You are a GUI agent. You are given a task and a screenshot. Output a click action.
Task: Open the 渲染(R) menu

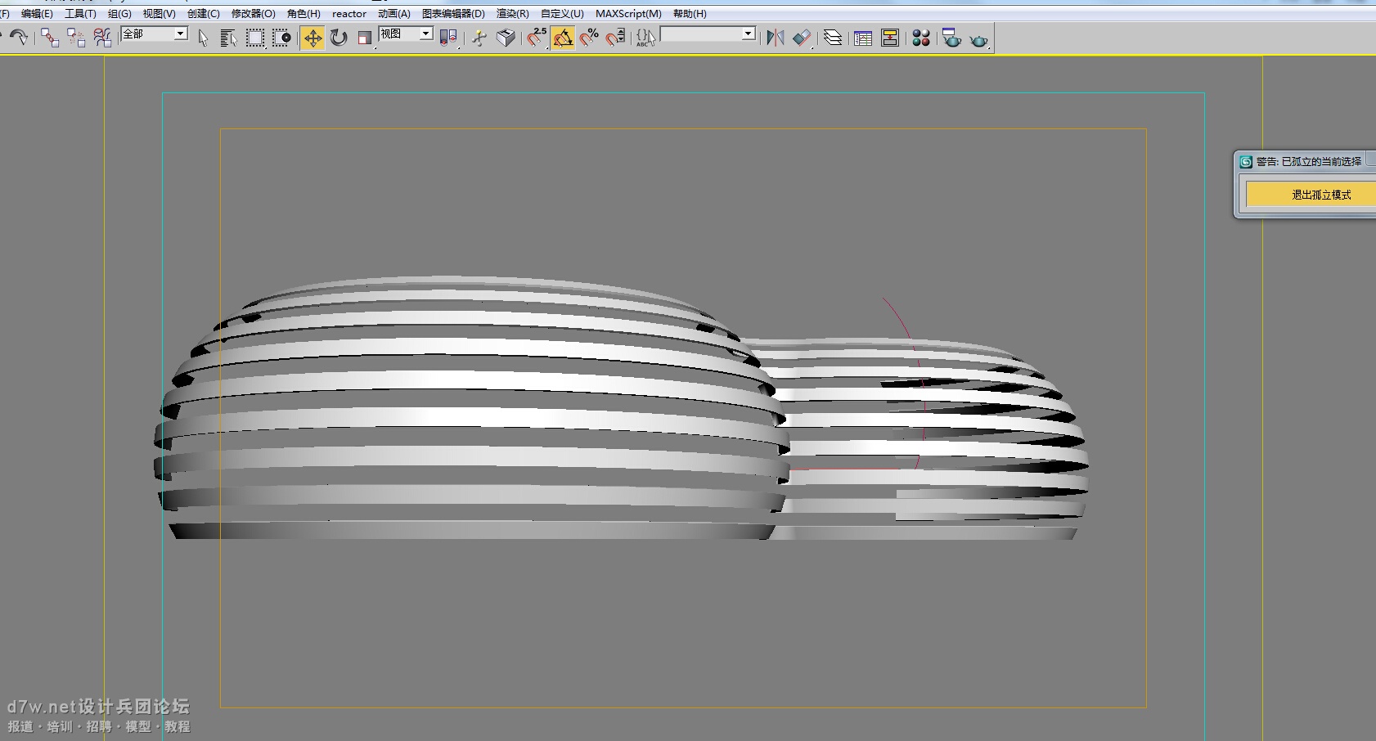(x=512, y=14)
